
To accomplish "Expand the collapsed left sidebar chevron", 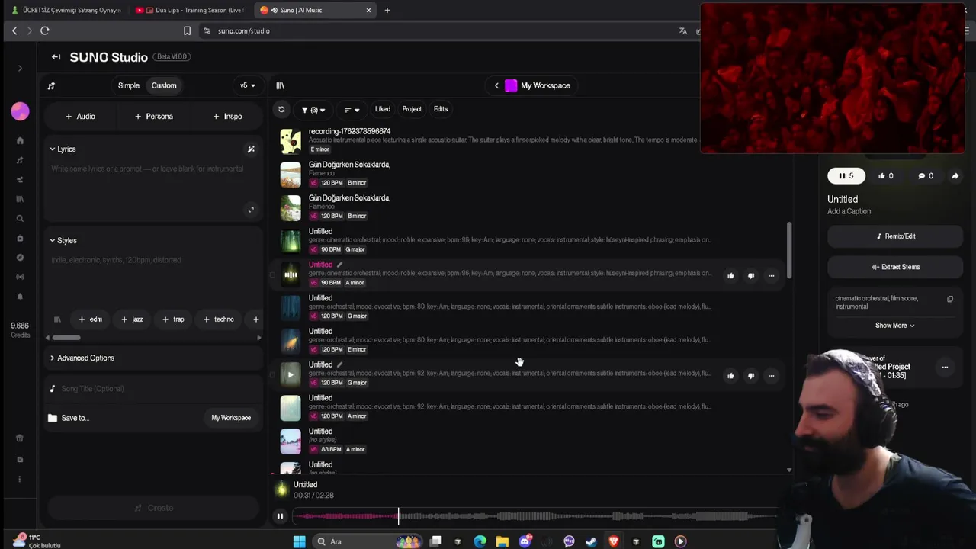I will (20, 69).
